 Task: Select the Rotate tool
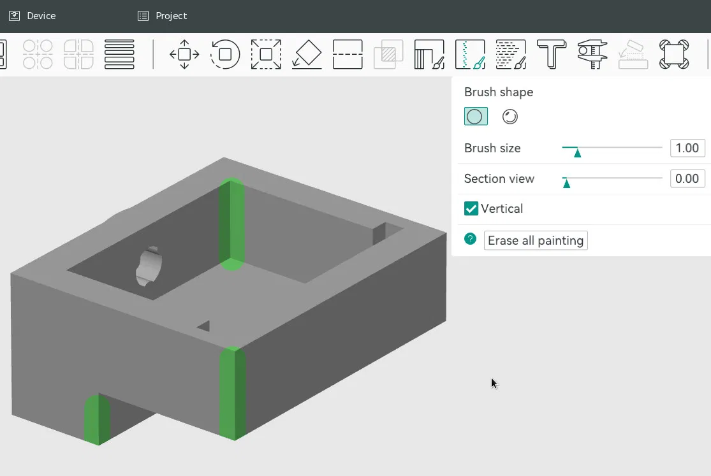pos(225,54)
